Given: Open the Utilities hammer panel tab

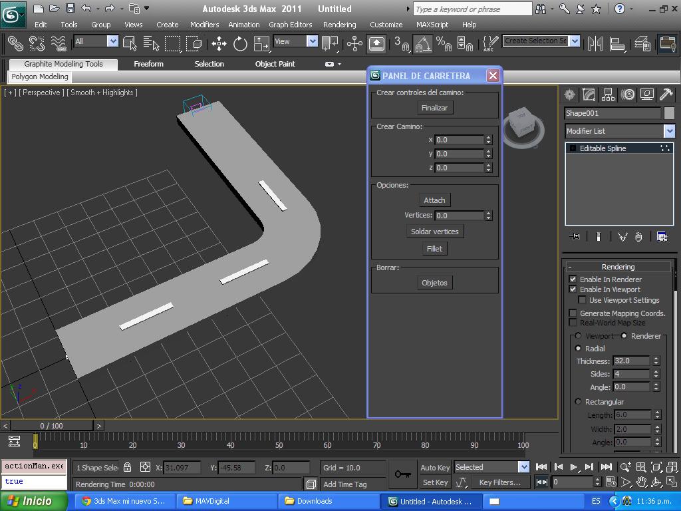Looking at the screenshot, I should (666, 94).
